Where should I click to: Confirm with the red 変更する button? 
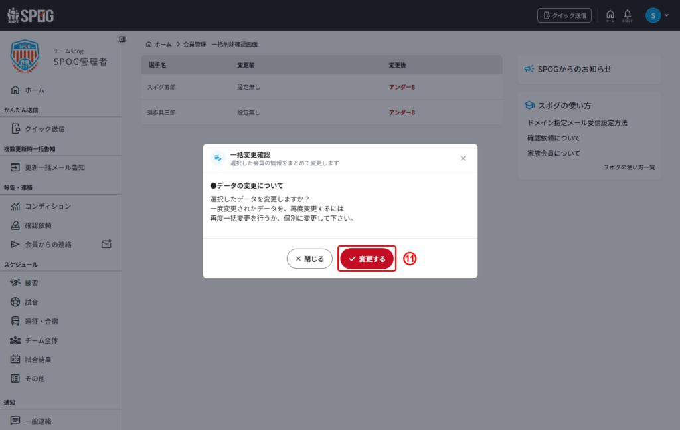(x=367, y=259)
